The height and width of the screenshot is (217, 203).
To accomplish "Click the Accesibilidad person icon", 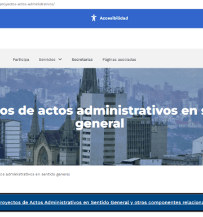I will 94,18.
